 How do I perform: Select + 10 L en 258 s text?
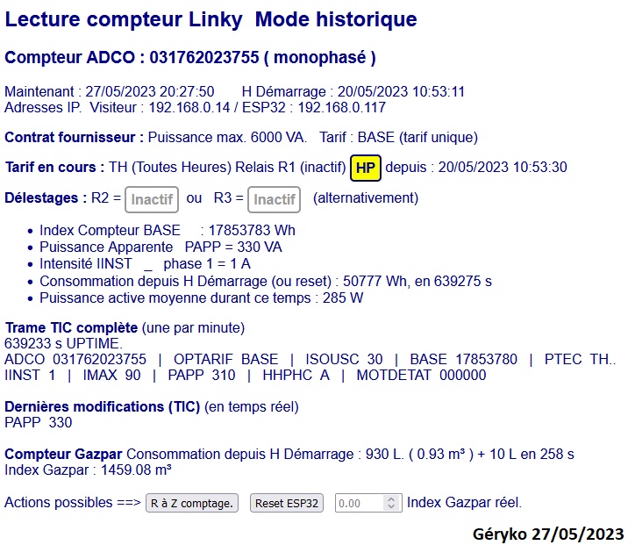coord(525,454)
